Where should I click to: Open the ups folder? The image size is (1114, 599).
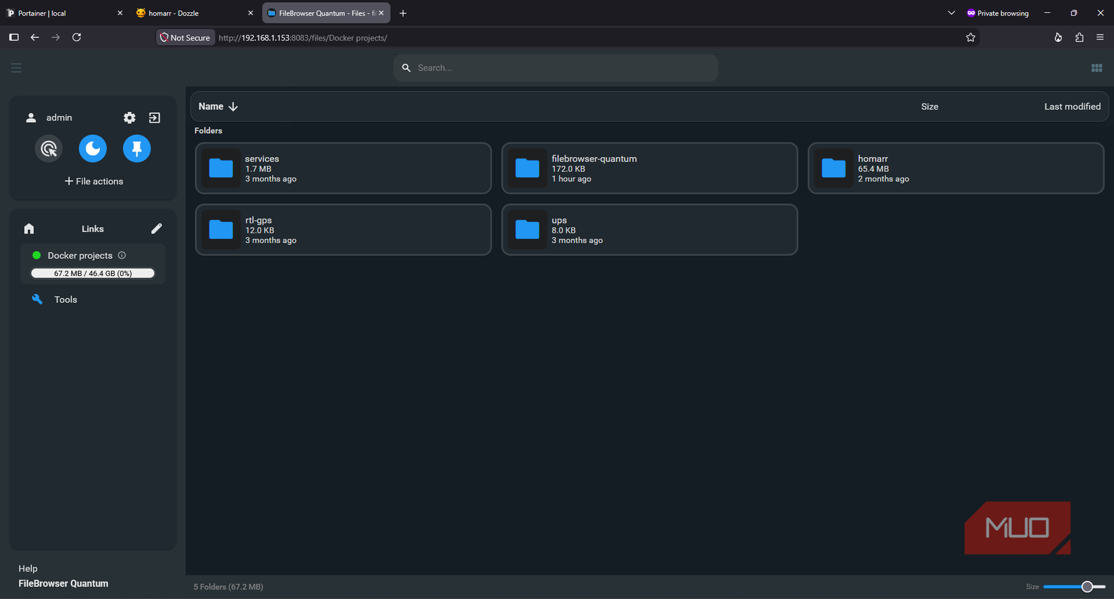[649, 229]
